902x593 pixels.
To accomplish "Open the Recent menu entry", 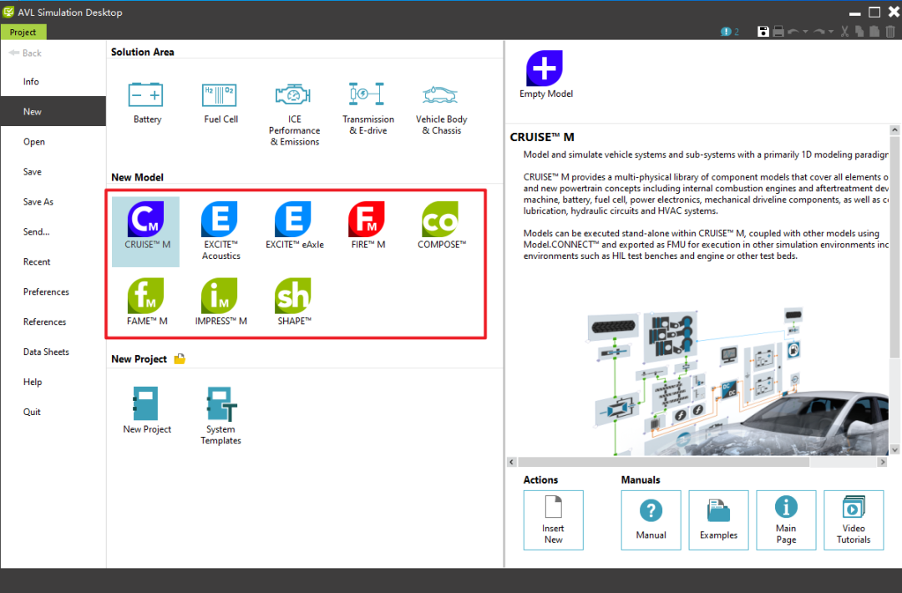I will click(x=37, y=261).
